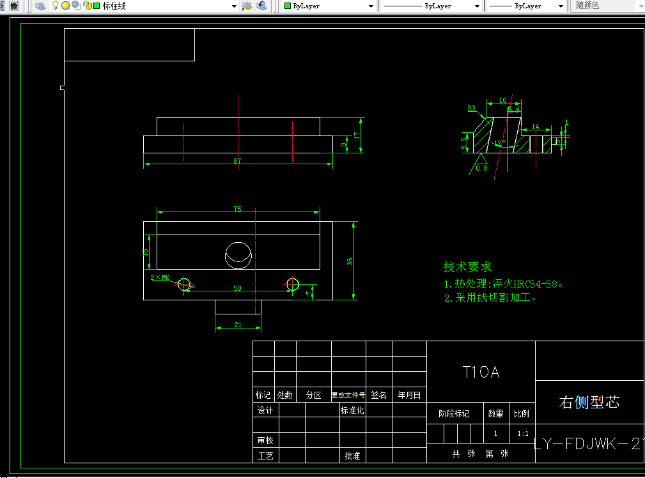
Task: Toggle the layer lock padlock icon
Action: 87,5
